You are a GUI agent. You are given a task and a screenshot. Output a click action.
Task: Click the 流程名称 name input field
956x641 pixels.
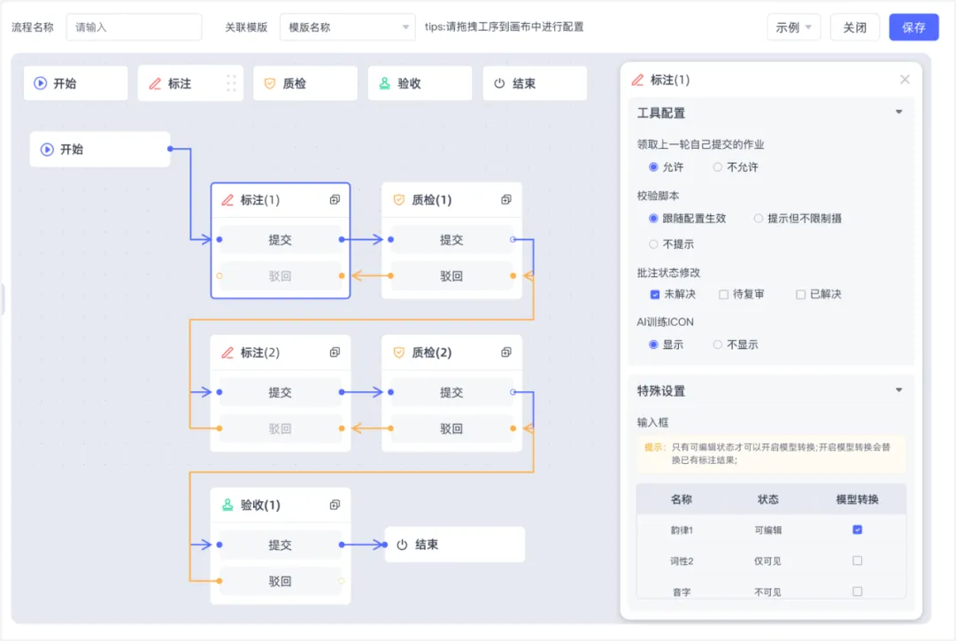(134, 27)
